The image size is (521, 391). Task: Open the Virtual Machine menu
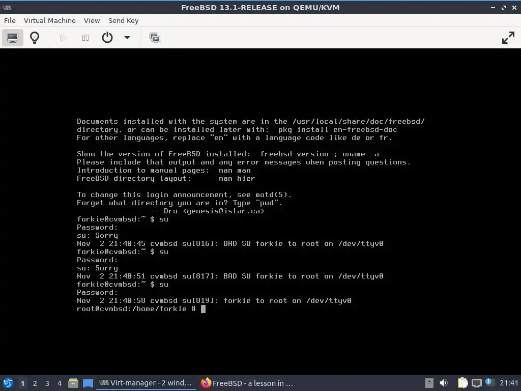pos(50,20)
